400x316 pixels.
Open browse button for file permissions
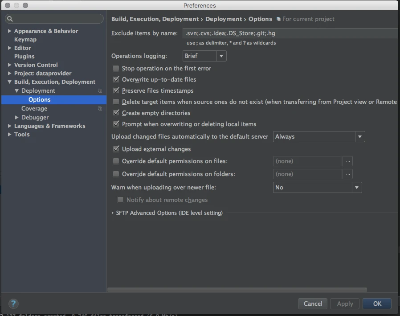coord(348,161)
